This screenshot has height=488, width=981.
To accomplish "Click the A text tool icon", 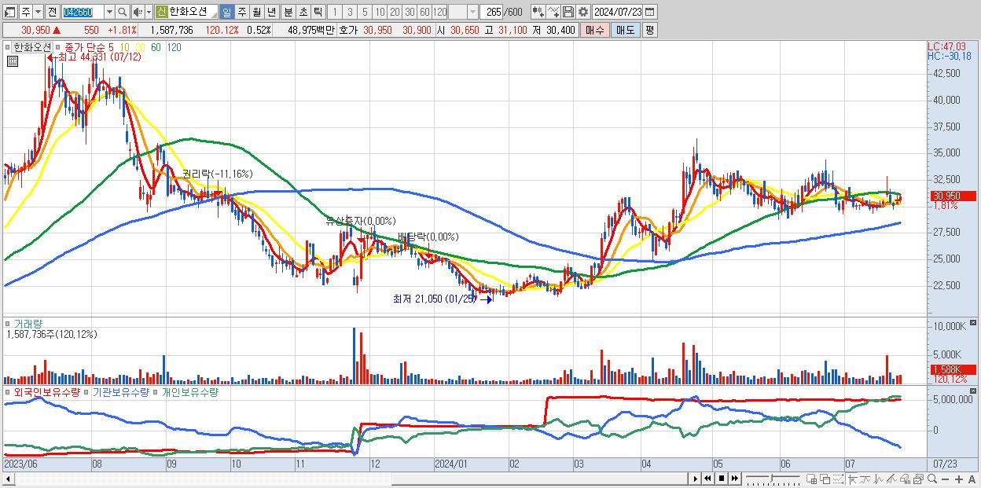I will click(x=972, y=479).
